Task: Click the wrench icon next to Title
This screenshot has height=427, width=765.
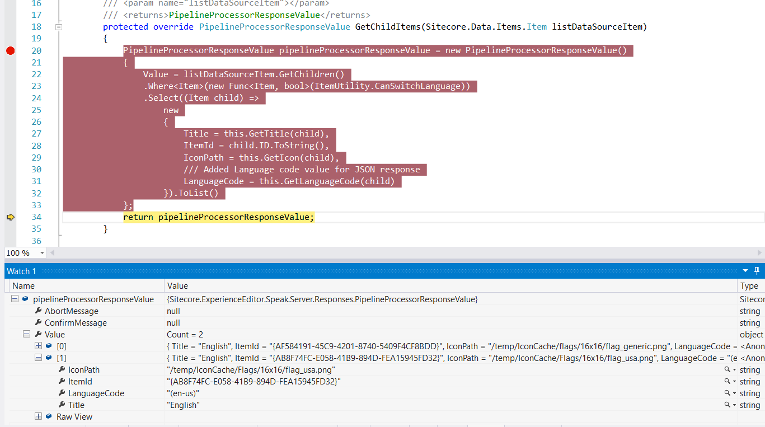Action: 62,405
